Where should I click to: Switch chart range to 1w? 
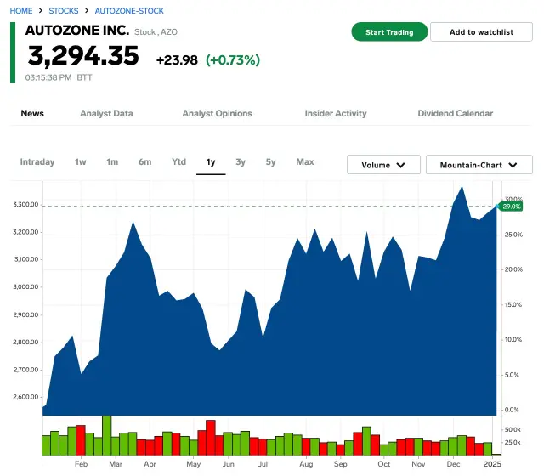pos(81,162)
